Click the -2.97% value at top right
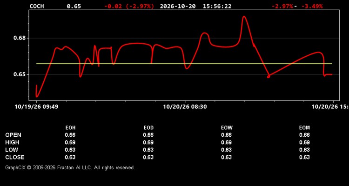349x186 pixels. [x=282, y=6]
